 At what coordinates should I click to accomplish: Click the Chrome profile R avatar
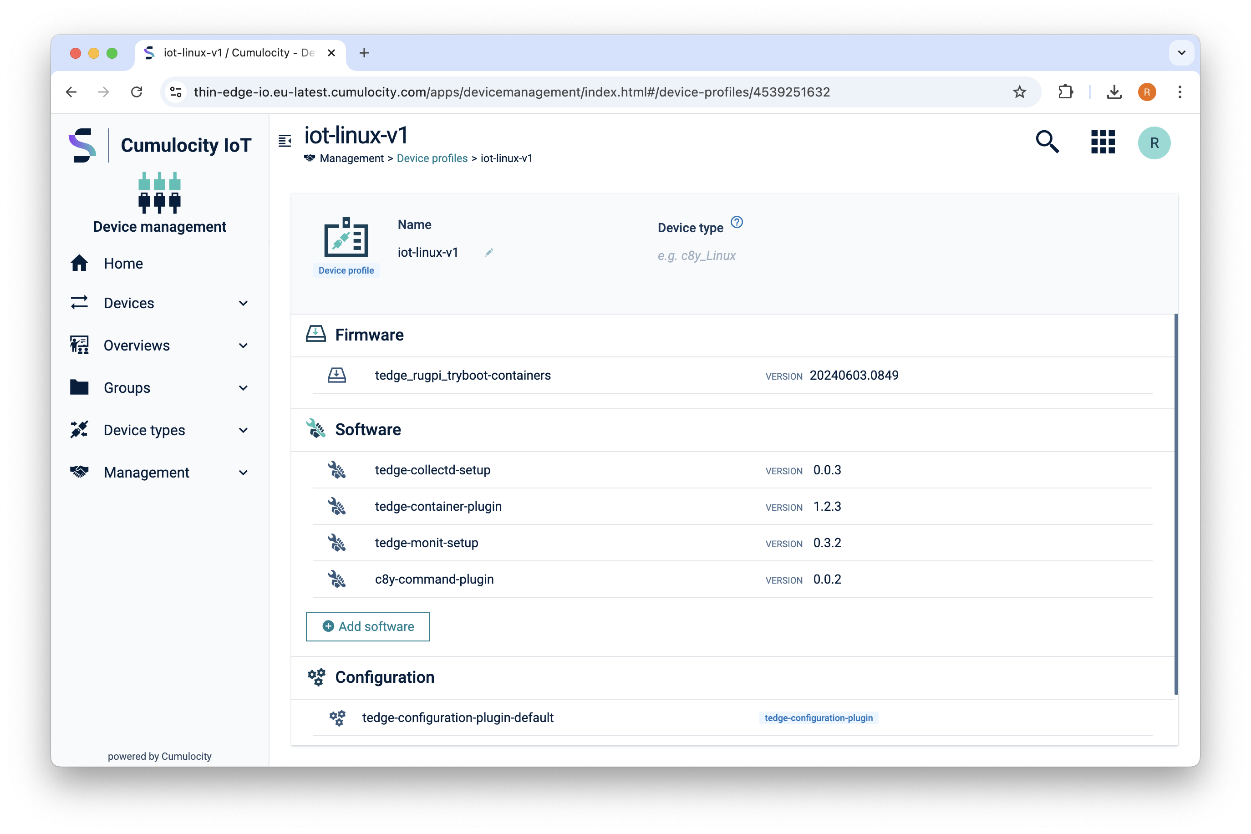click(x=1147, y=92)
